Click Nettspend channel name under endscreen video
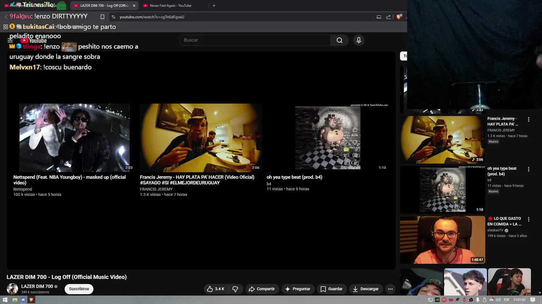The image size is (542, 304). pyautogui.click(x=22, y=189)
